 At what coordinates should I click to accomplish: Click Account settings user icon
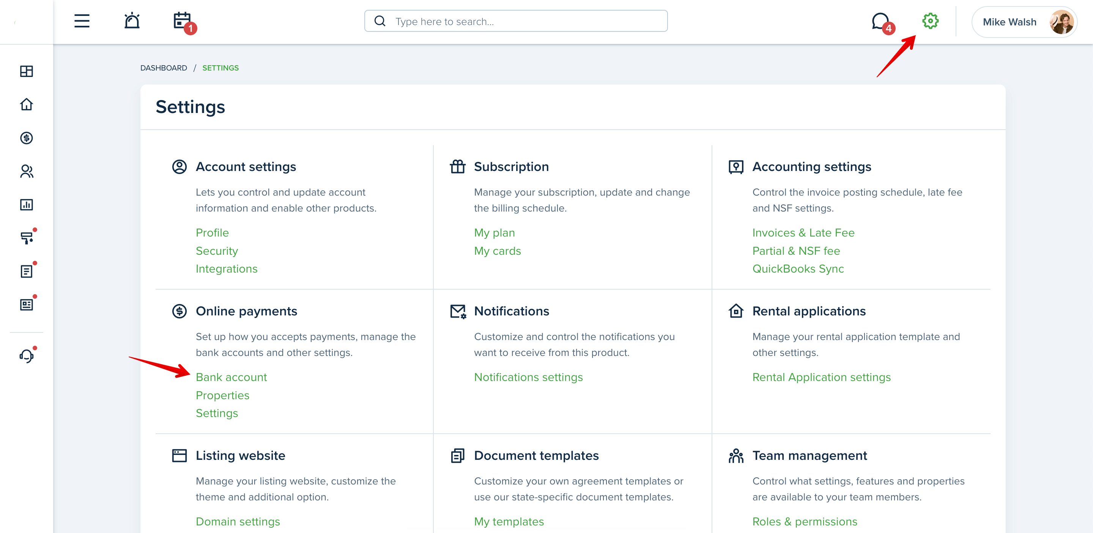click(179, 166)
